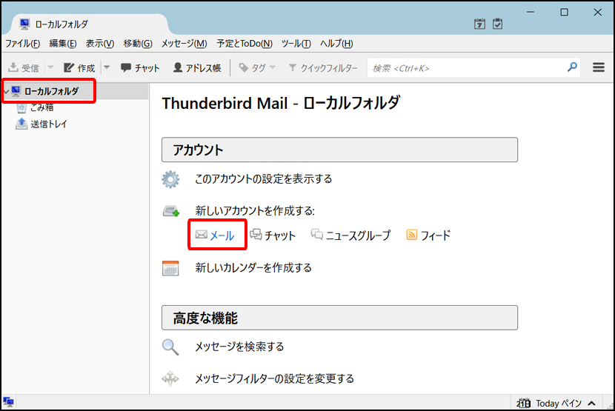The image size is (615, 411).
Task: Click このアカウントの設定を表示する link
Action: coord(264,179)
